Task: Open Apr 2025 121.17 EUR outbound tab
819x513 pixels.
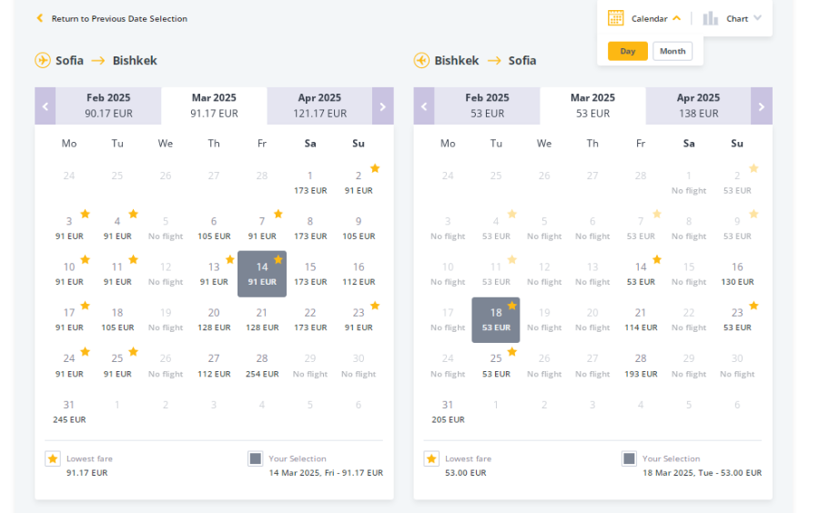Action: [x=319, y=106]
